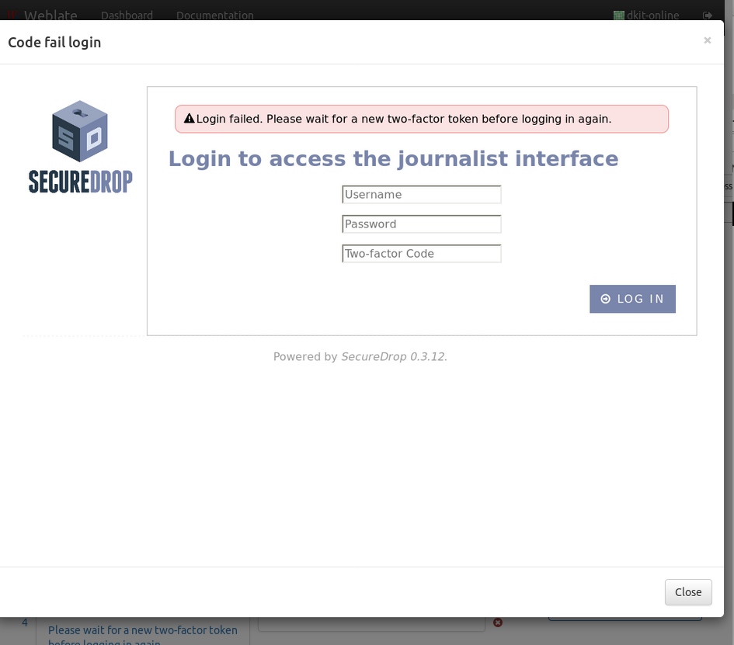Image resolution: width=734 pixels, height=645 pixels.
Task: Open the dkit-online user menu
Action: click(646, 16)
